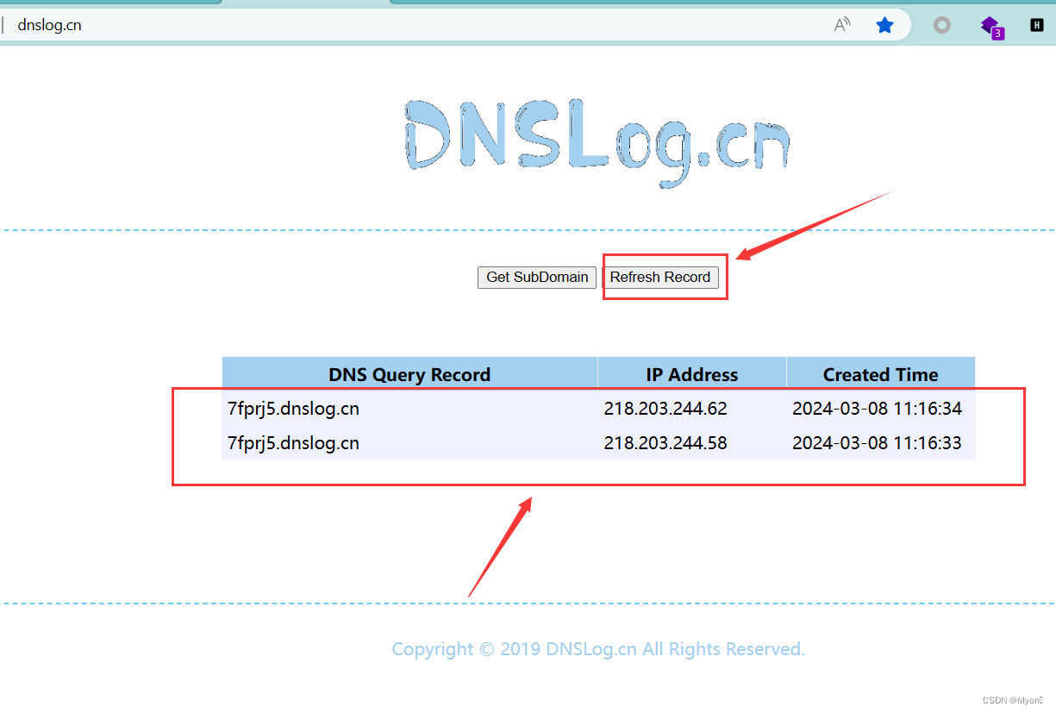The width and height of the screenshot is (1056, 713).
Task: Click the Refresh Record button
Action: tap(660, 277)
